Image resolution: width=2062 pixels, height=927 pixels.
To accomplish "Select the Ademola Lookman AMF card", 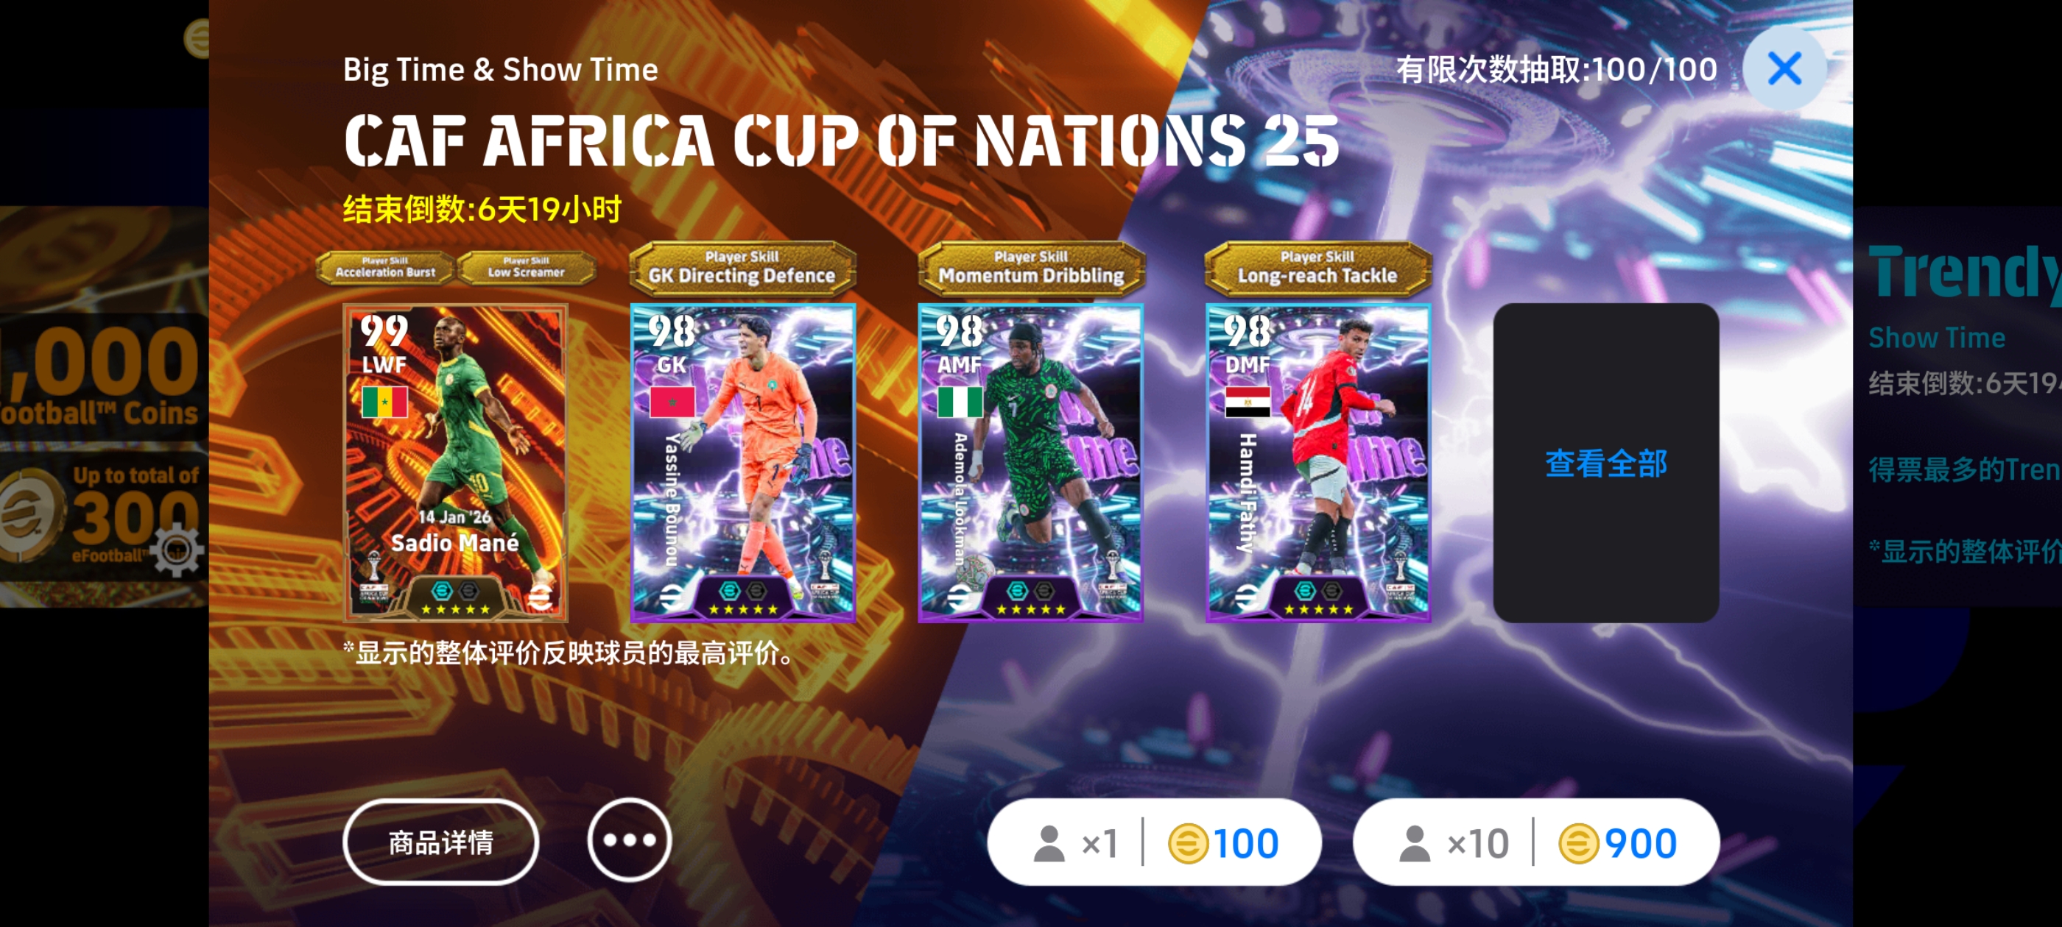I will pos(1030,462).
